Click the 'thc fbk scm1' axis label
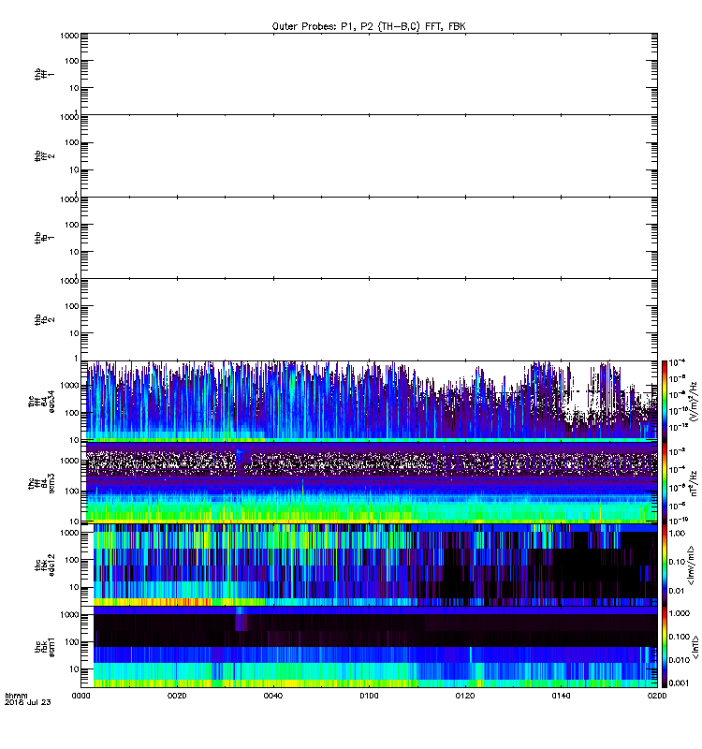This screenshot has height=749, width=702. tap(44, 647)
